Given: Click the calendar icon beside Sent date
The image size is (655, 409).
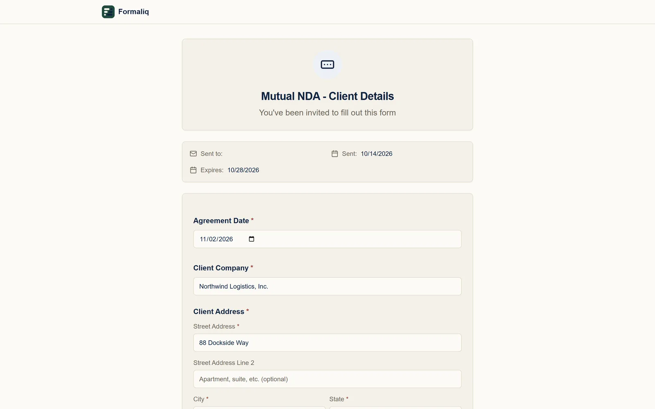Looking at the screenshot, I should 335,154.
